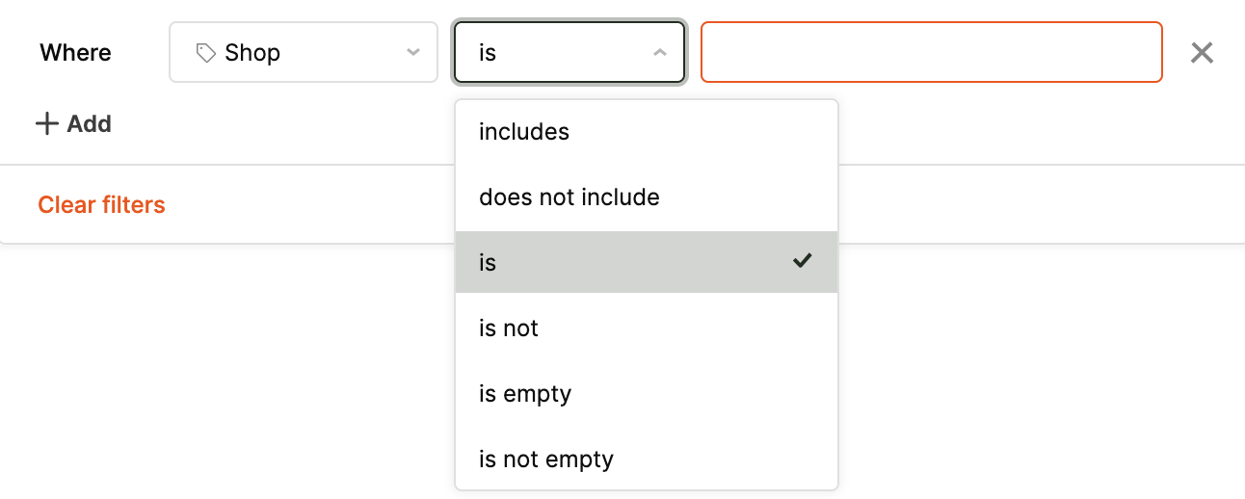Screen dimensions: 1245x499
Task: Click the 'is' operator combo box
Action: [x=559, y=53]
